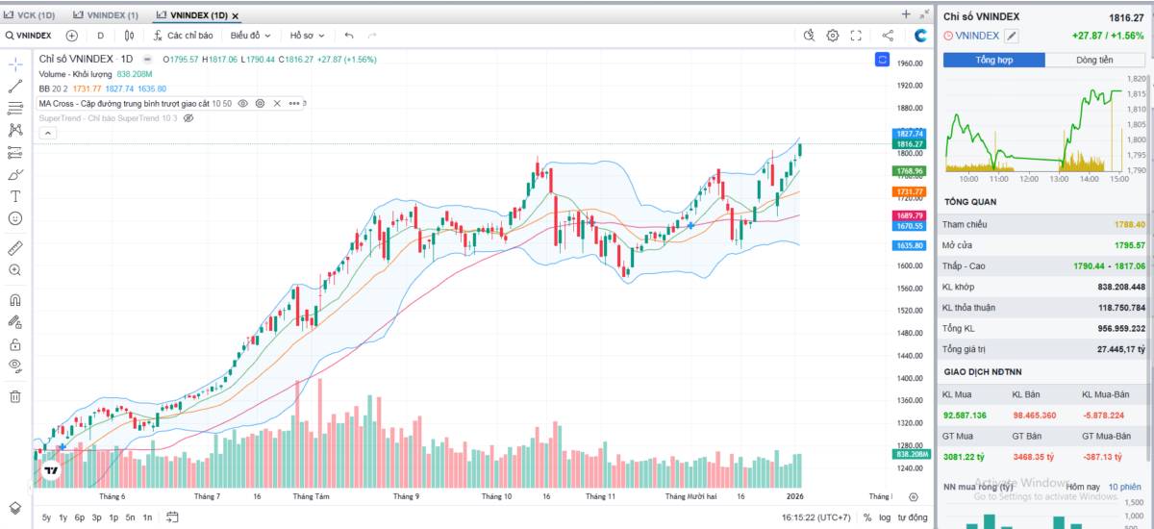
Task: Redo the chart action
Action: tap(372, 36)
